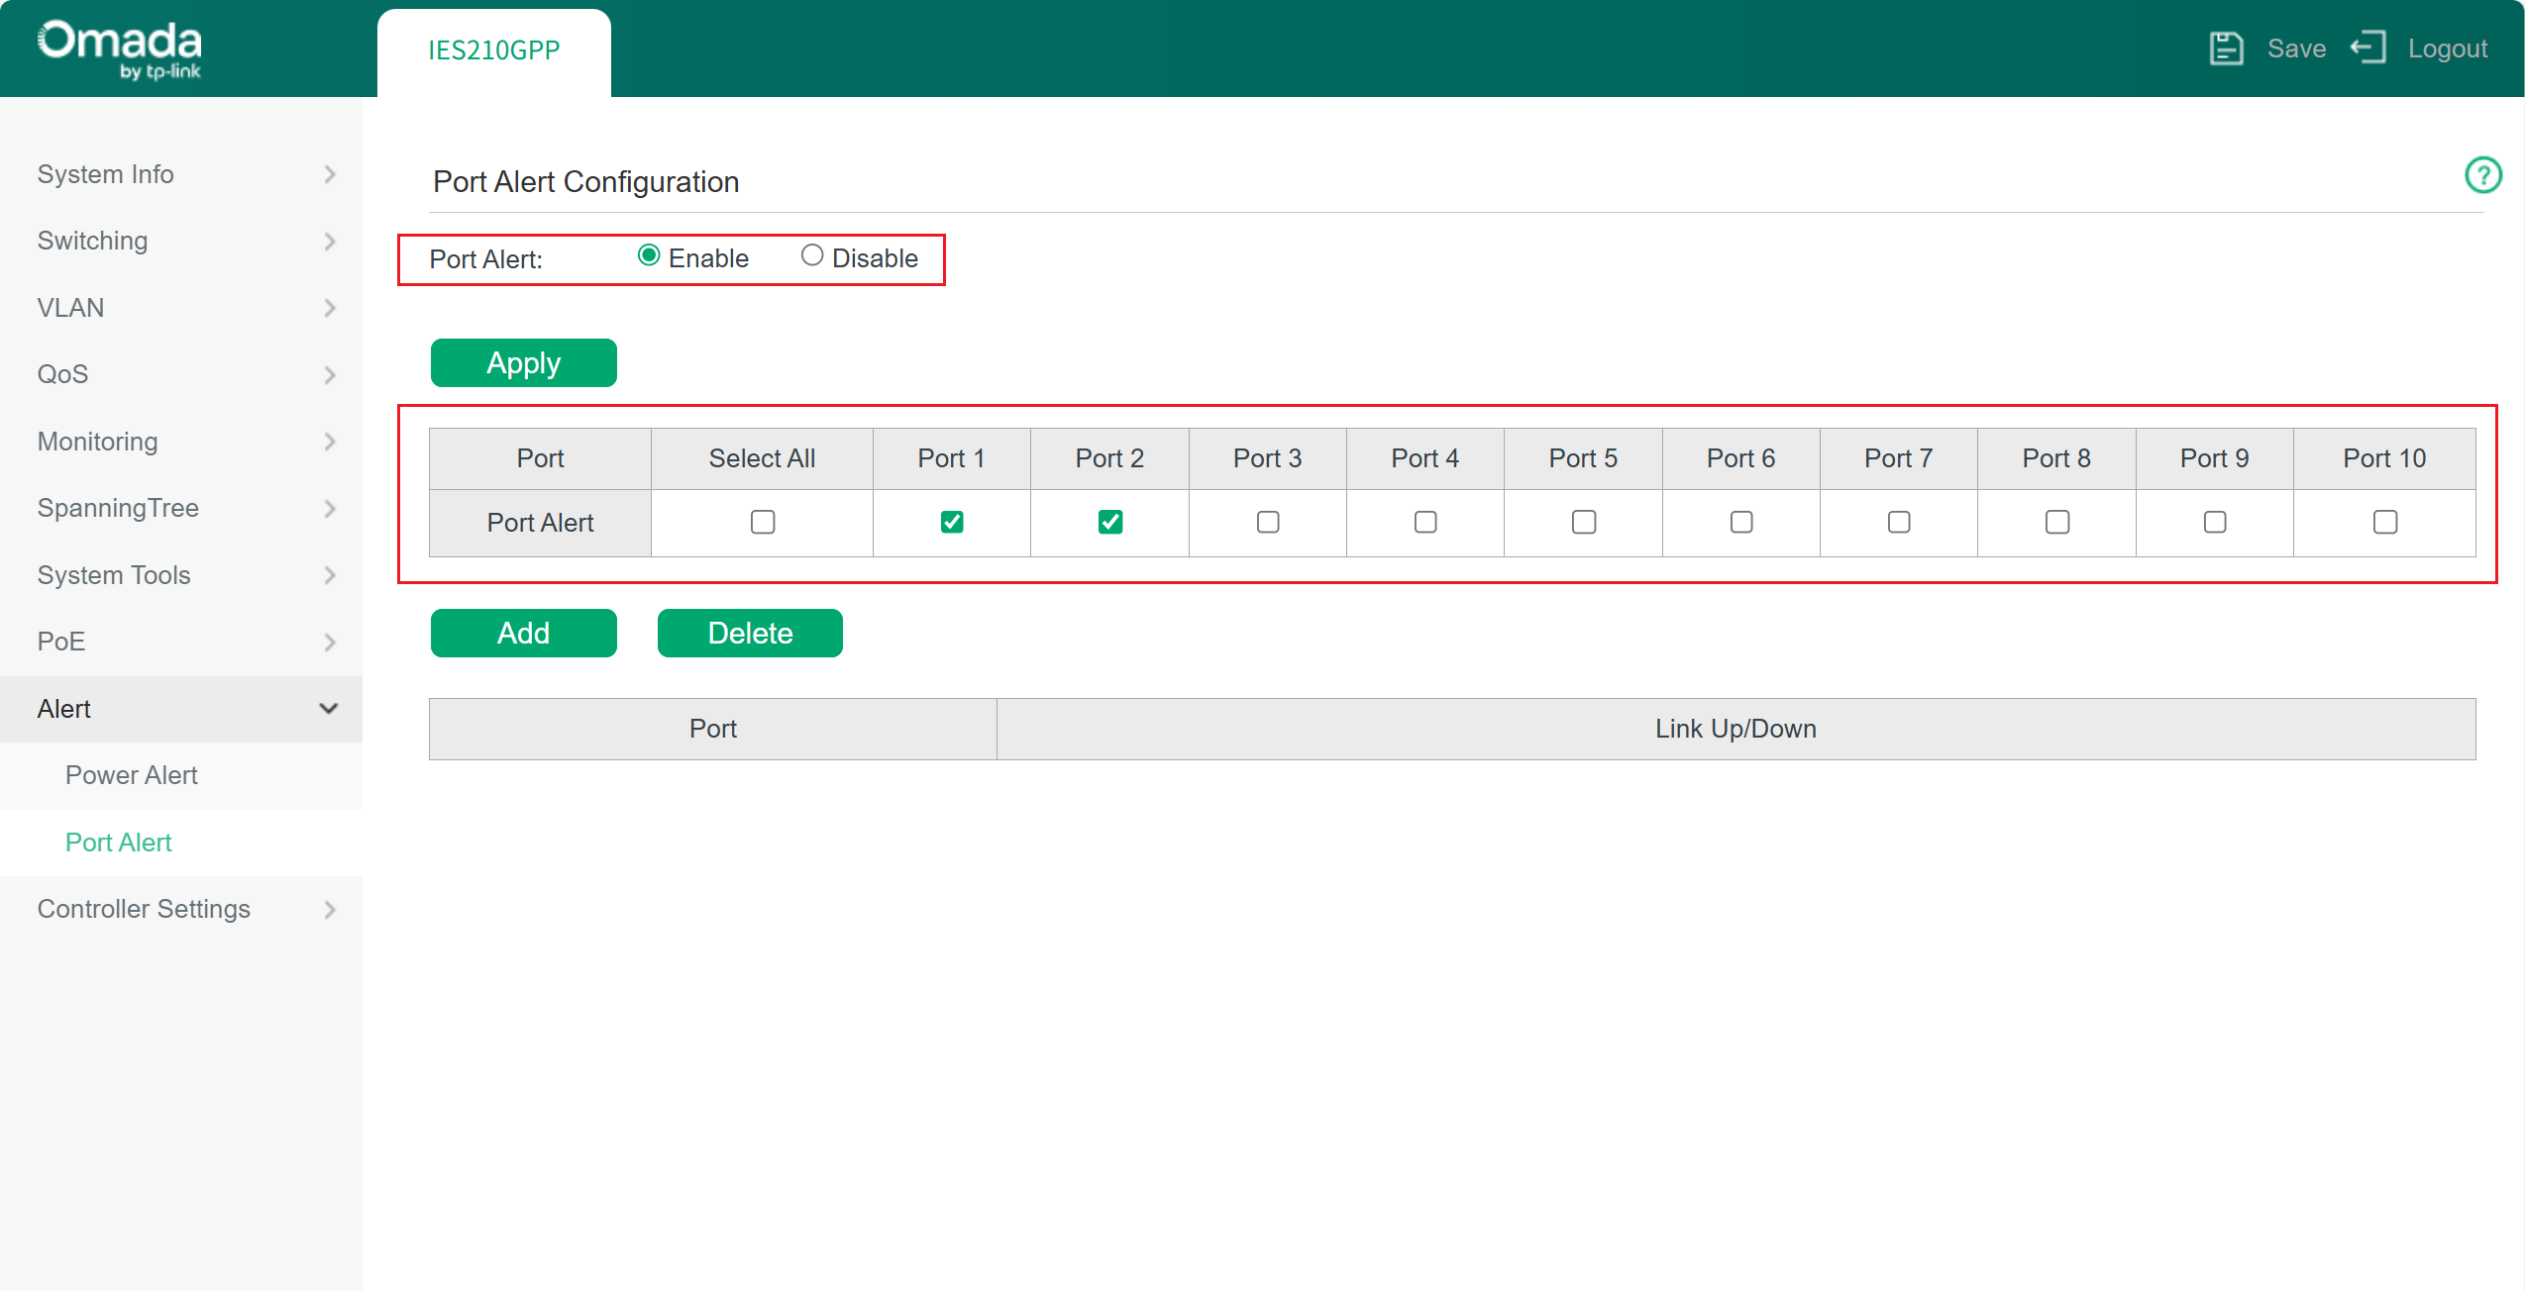This screenshot has height=1291, width=2525.
Task: Uncheck the Port 1 alert checkbox
Action: coord(951,522)
